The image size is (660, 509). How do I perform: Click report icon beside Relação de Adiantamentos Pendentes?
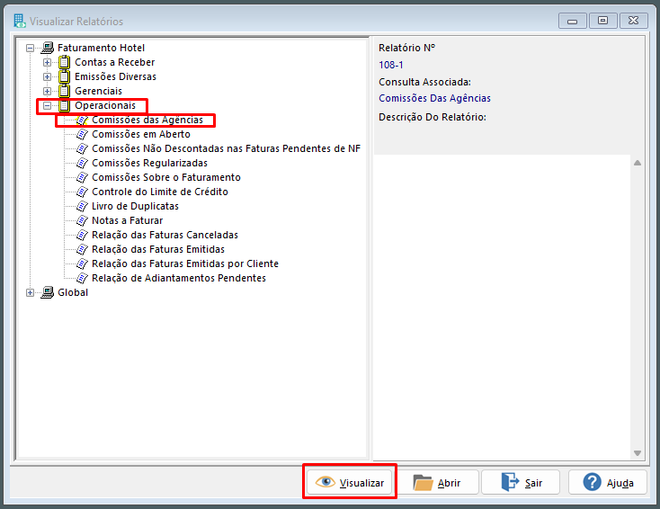click(x=82, y=278)
